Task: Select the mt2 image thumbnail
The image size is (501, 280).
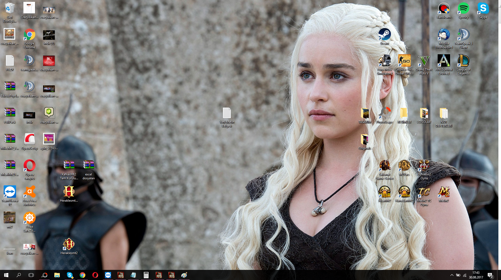Action: tap(10, 220)
